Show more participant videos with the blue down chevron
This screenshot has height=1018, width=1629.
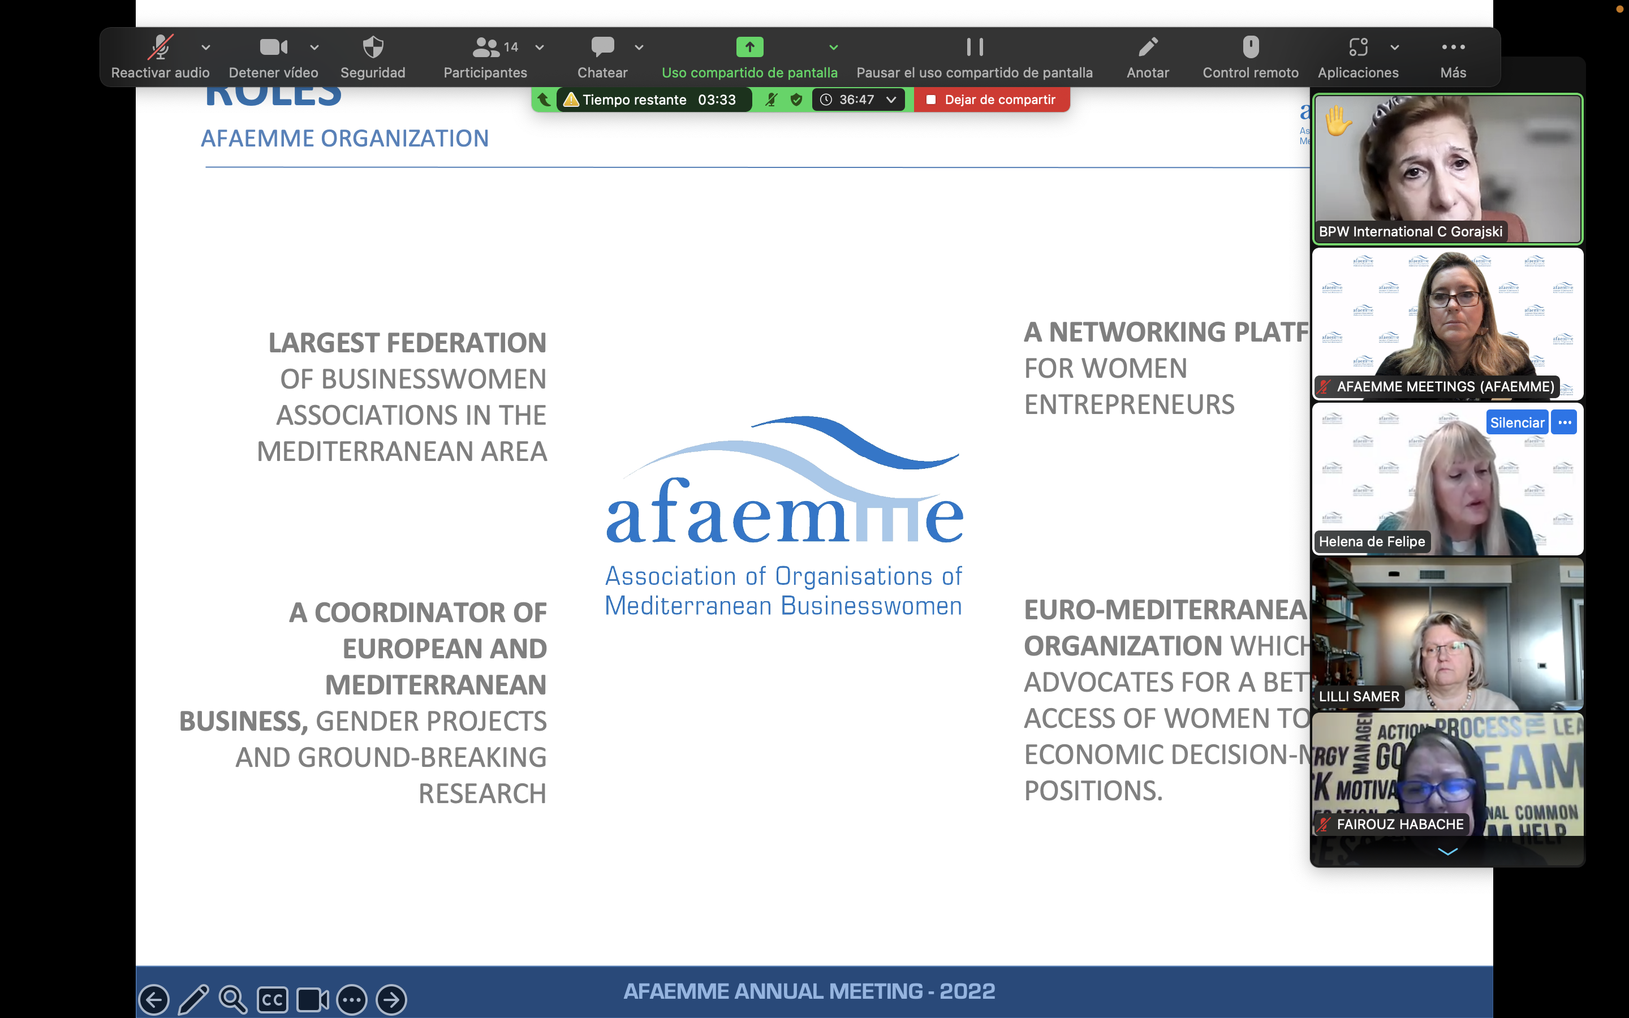click(x=1447, y=852)
